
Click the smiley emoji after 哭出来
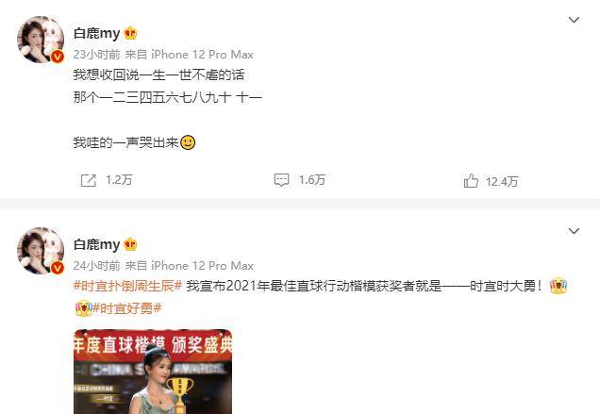[x=188, y=142]
